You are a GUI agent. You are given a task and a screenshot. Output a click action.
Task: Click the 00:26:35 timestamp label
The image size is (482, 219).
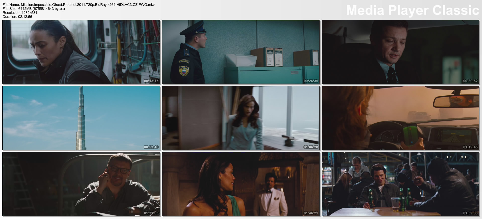[x=311, y=81]
